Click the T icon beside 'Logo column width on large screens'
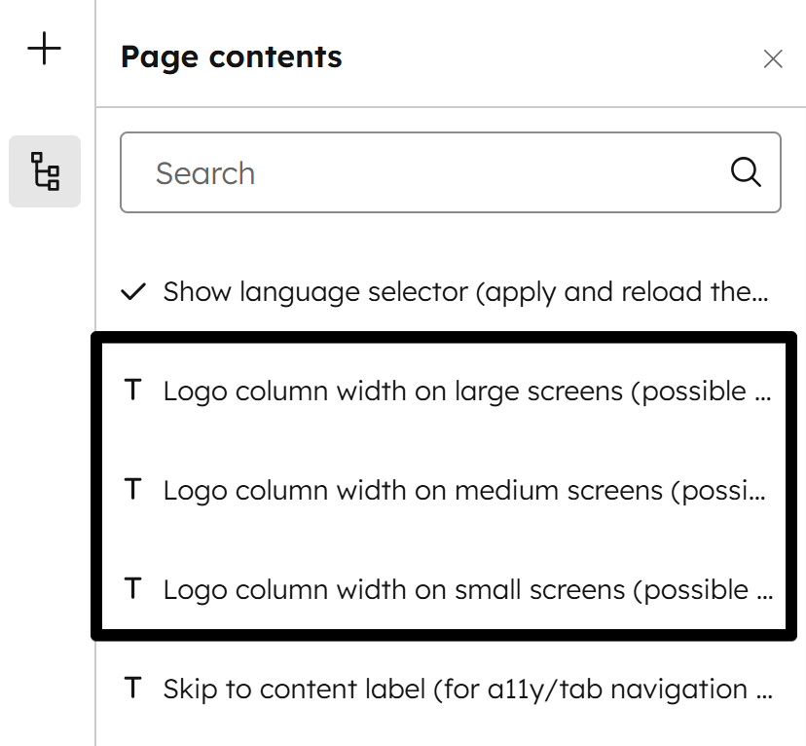 (132, 391)
